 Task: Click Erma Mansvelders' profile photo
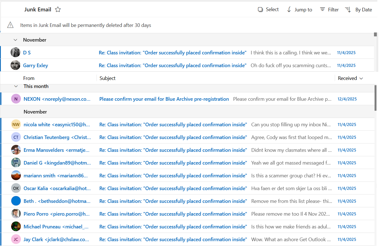(16, 150)
